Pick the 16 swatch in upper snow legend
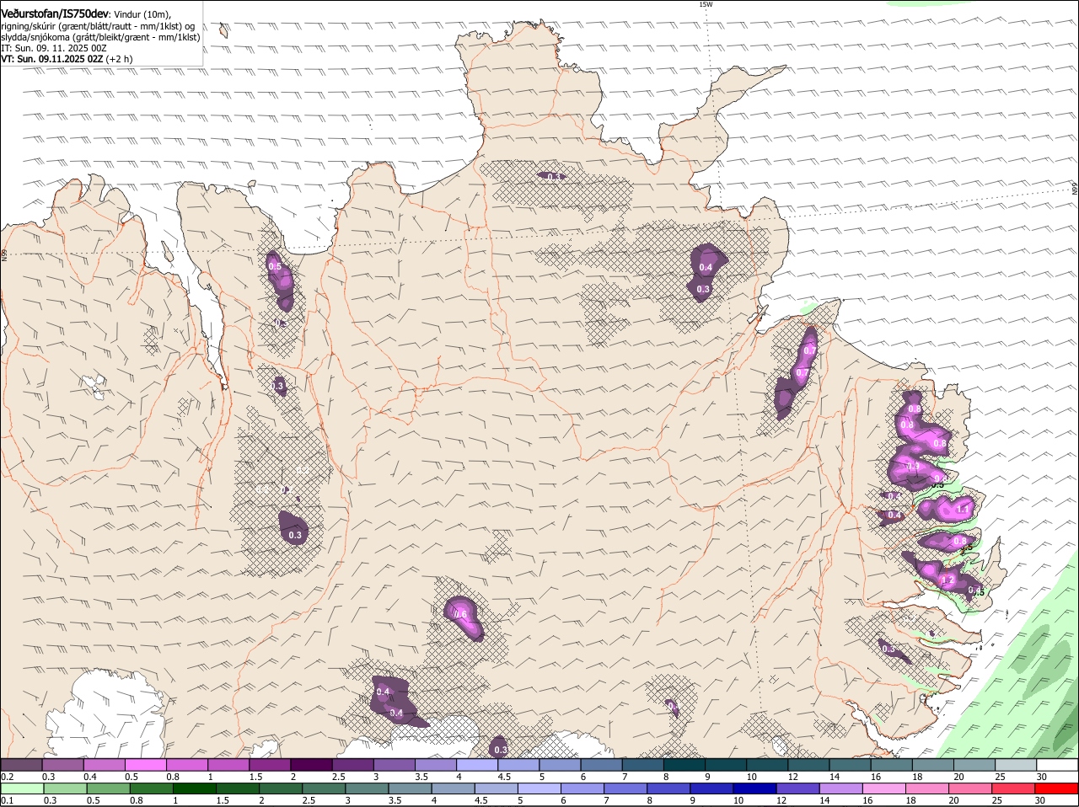 [890, 765]
